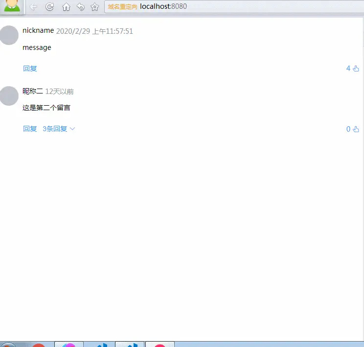Click 回复 under the 这是第二个留言 comment

pyautogui.click(x=30, y=129)
